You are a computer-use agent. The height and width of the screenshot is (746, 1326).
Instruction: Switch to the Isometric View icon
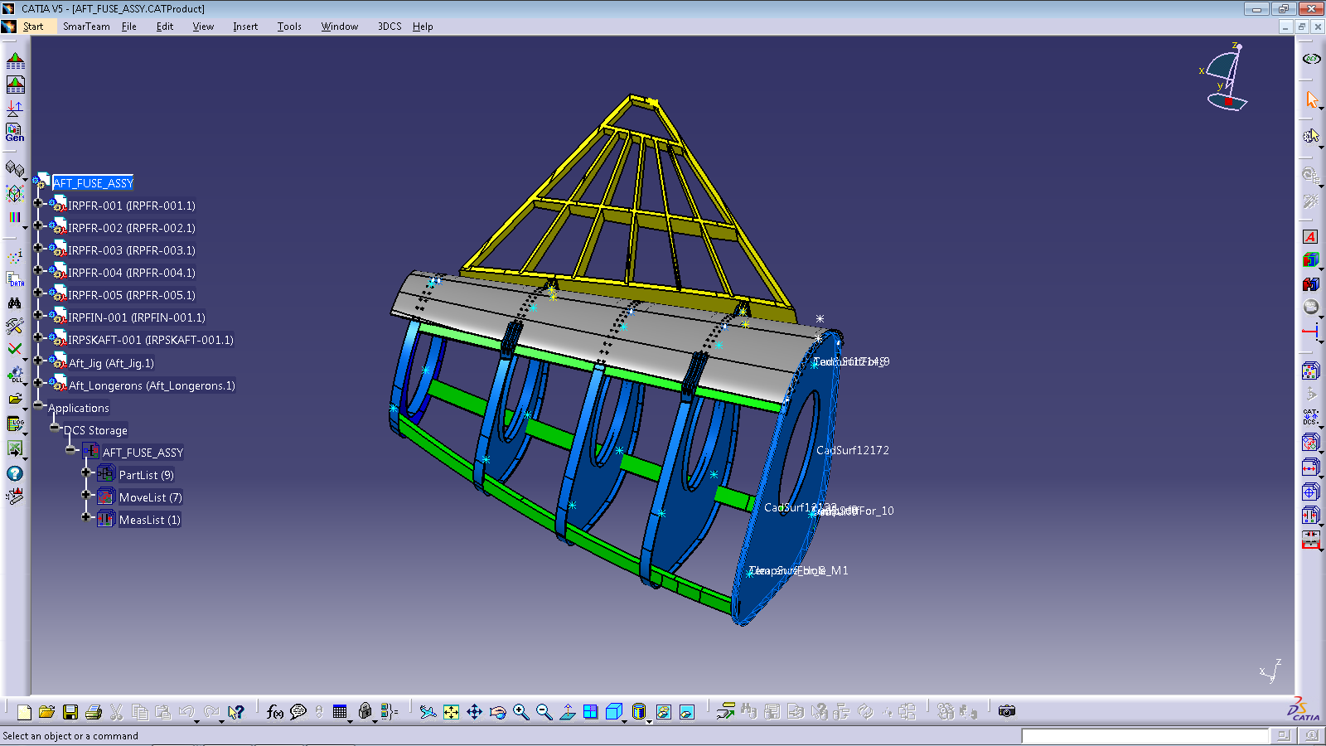point(613,710)
